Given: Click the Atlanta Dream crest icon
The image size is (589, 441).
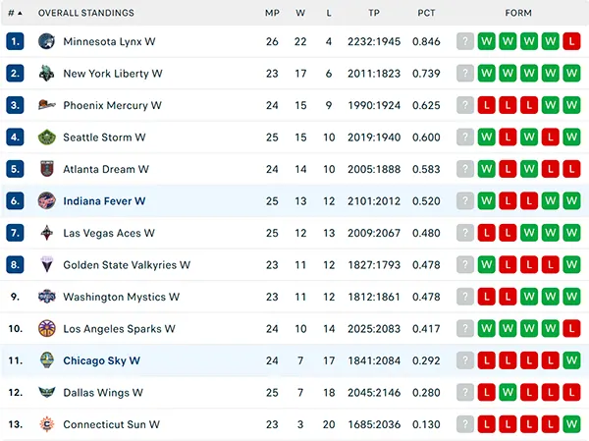Looking at the screenshot, I should coord(46,169).
